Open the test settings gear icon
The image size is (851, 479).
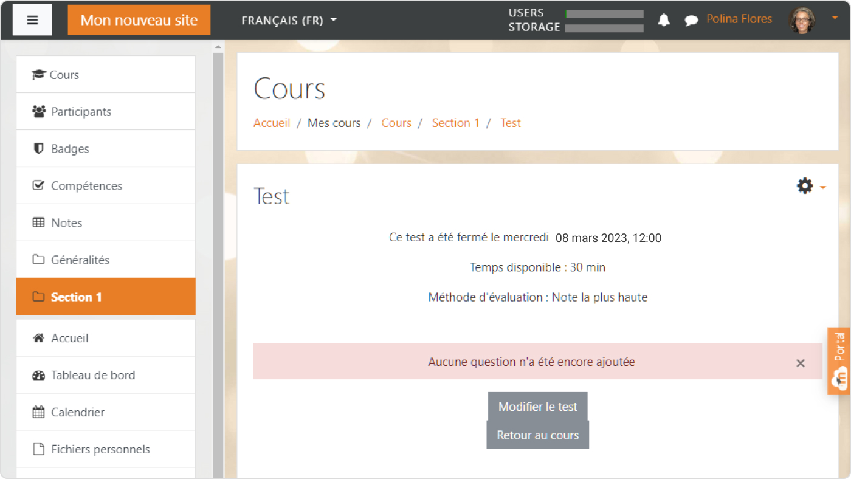(x=805, y=186)
